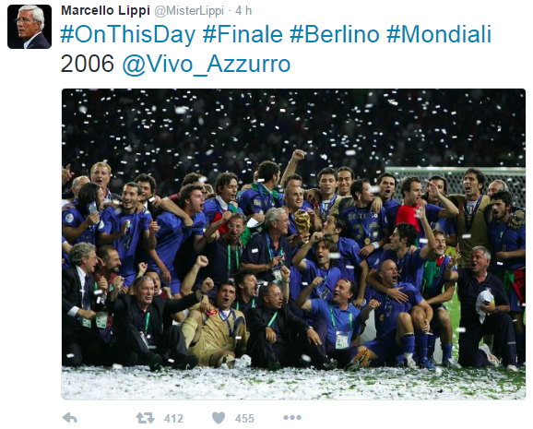
Task: Open Marcello Lippi's profile avatar
Action: (30, 27)
